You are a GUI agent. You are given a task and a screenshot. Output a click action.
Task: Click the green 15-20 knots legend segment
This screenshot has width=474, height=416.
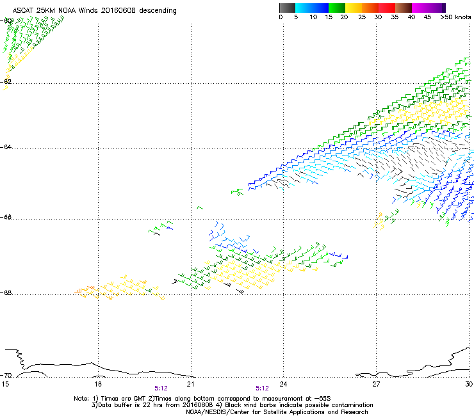(x=337, y=8)
